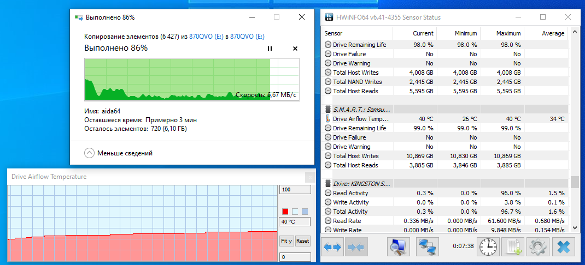
Task: Click the Sensor column header
Action: point(357,33)
